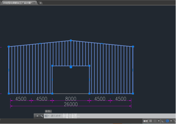Select the rightmost 4500 dimension text

(121, 99)
